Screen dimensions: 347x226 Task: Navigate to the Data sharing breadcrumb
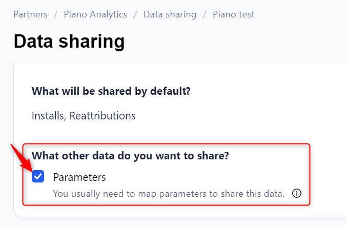click(x=170, y=14)
